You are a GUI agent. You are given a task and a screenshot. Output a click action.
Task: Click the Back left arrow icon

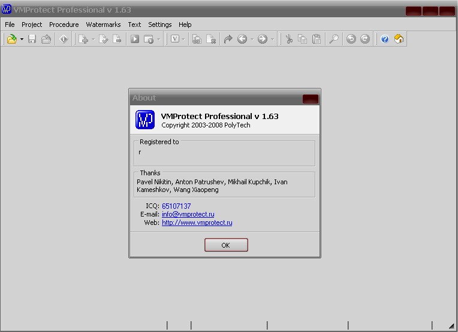click(242, 39)
